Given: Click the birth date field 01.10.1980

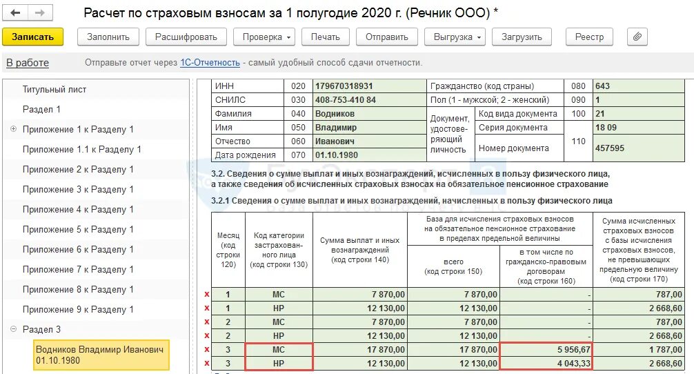Looking at the screenshot, I should [x=370, y=155].
